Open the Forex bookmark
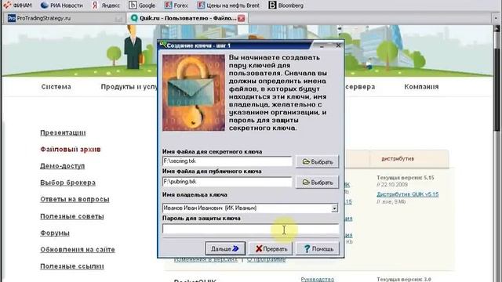The width and height of the screenshot is (502, 282). coord(176,5)
